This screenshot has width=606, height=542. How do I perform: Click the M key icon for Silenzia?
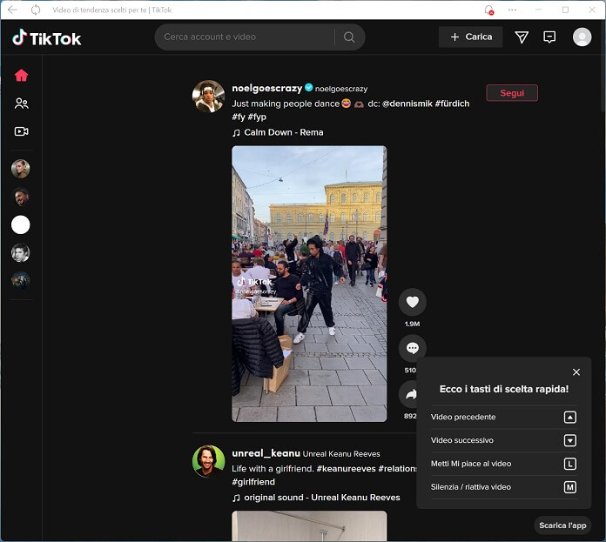coord(569,487)
